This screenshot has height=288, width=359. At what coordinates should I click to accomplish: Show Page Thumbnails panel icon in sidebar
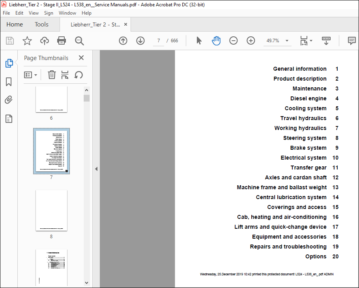point(9,63)
